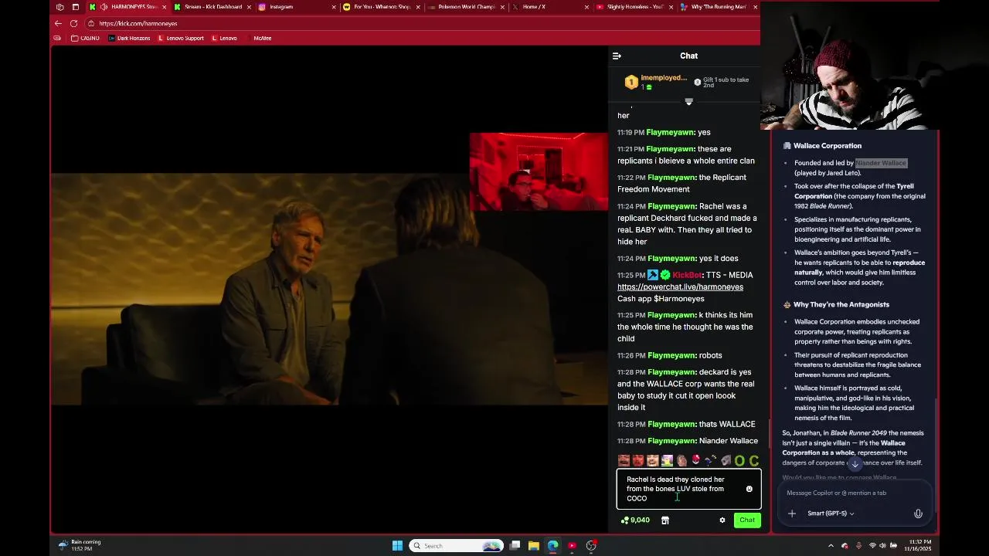Click the red YouTube-style taskbar app icon
The width and height of the screenshot is (989, 556).
coord(572,546)
